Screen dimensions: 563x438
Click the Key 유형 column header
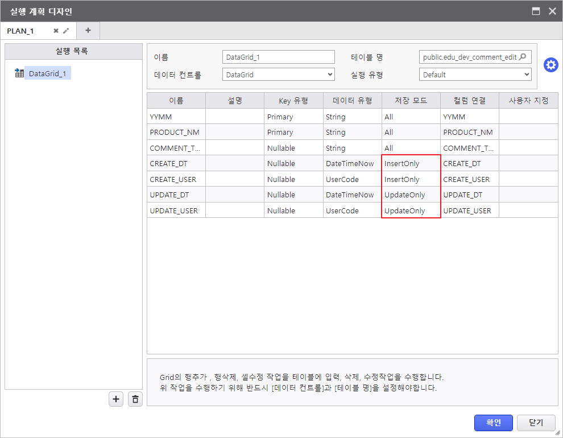[x=293, y=101]
